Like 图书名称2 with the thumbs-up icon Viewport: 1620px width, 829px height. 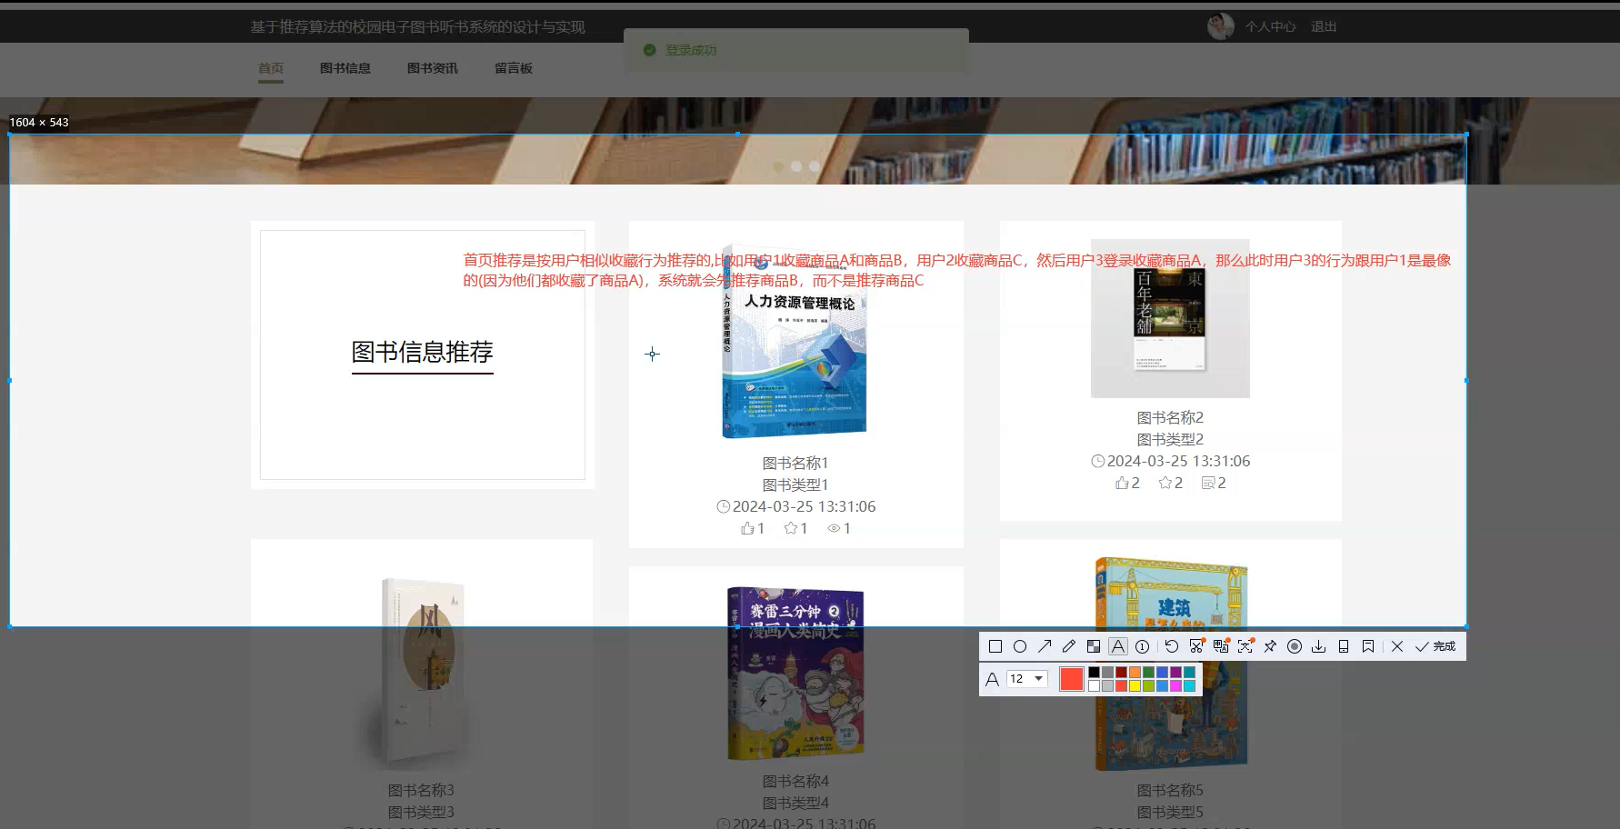click(x=1122, y=483)
